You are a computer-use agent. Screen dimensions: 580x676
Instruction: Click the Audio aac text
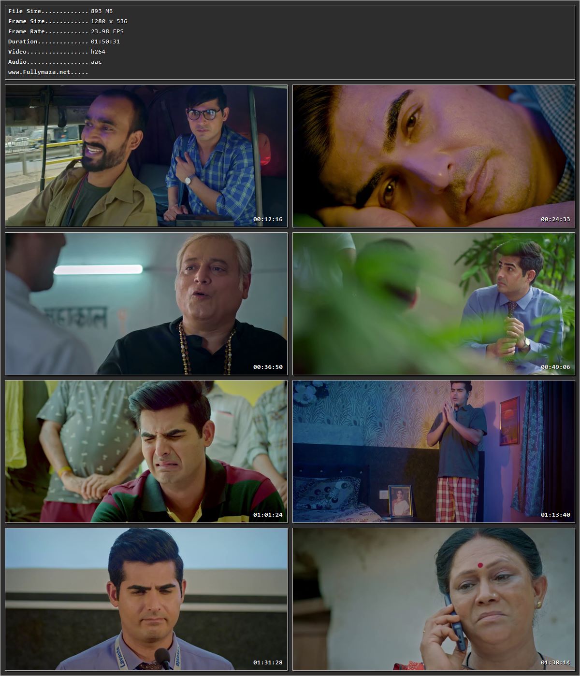point(55,62)
